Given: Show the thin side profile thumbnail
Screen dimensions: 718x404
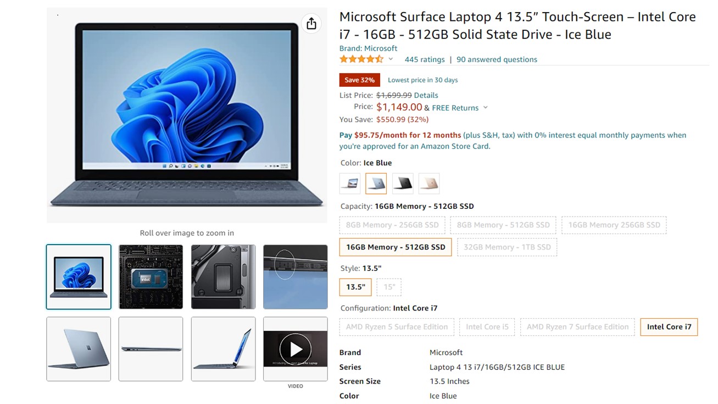Looking at the screenshot, I should click(151, 349).
